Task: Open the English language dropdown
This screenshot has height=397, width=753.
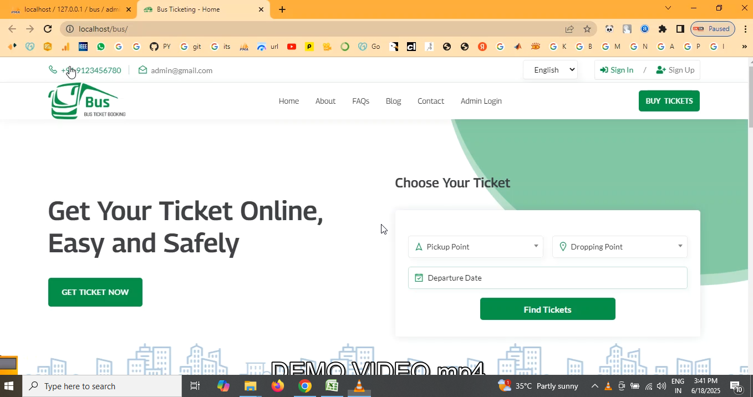Action: [x=551, y=70]
